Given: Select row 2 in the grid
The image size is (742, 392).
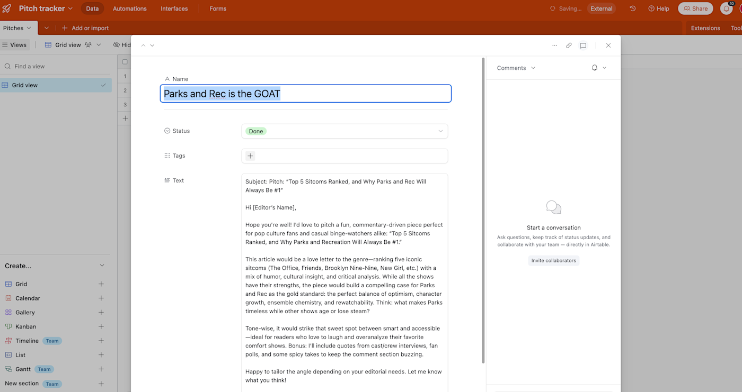Looking at the screenshot, I should coord(125,90).
